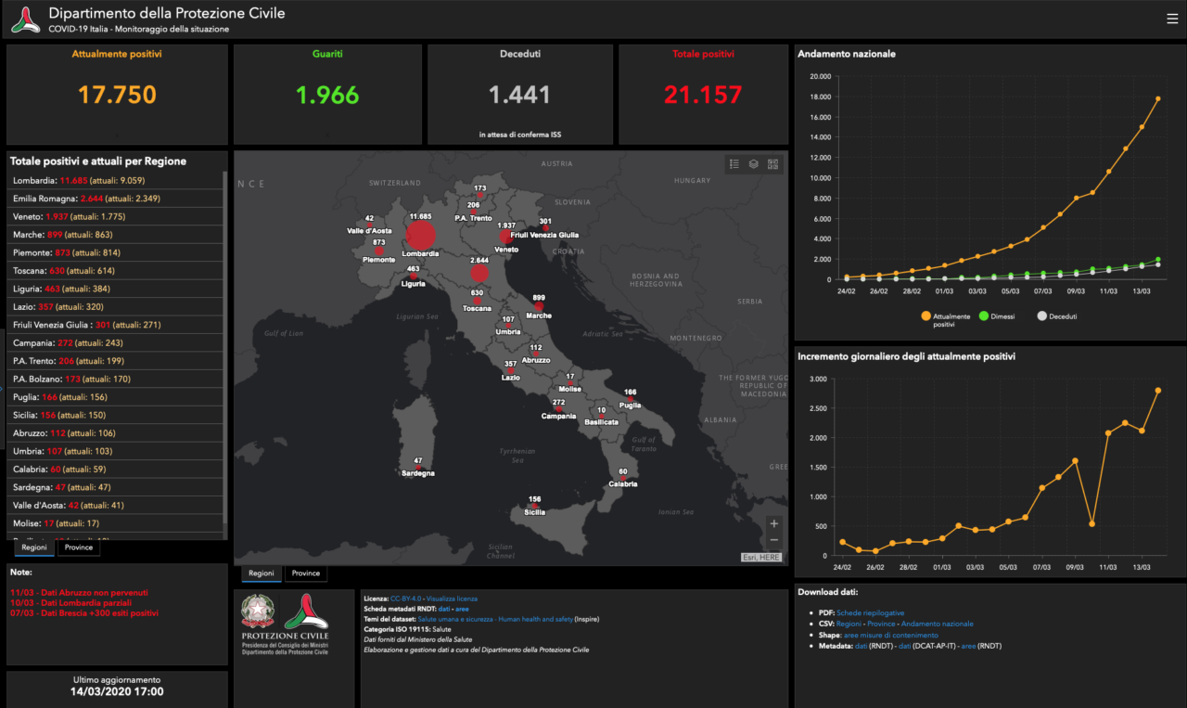
Task: Zoom in on the map with plus button
Action: click(774, 523)
